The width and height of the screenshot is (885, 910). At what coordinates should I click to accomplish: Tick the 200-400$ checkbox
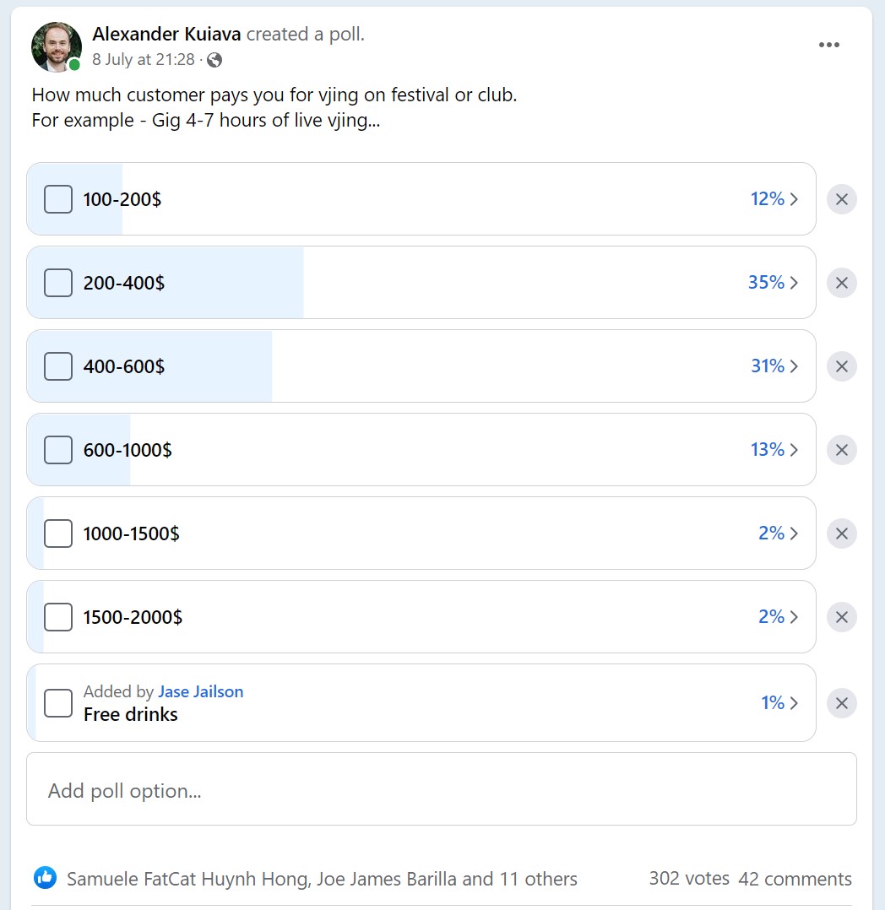(58, 283)
